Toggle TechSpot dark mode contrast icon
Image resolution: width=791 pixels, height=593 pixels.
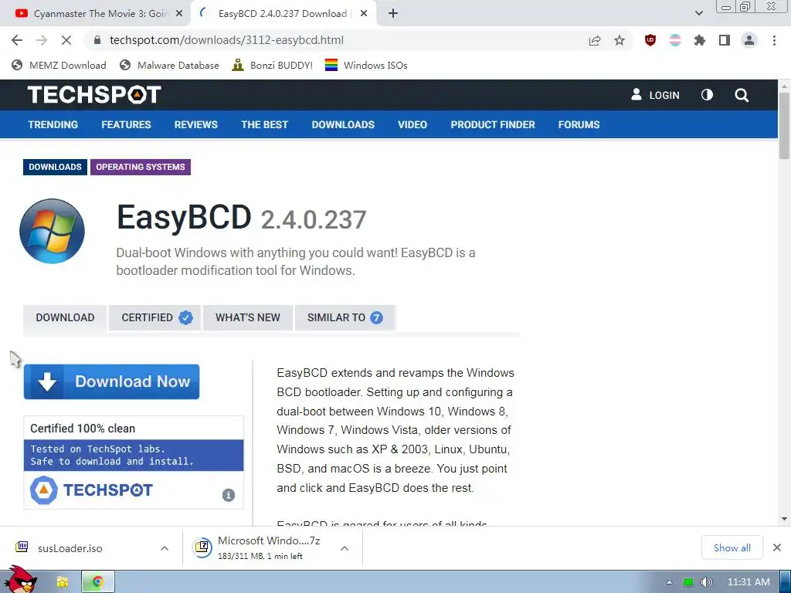coord(708,95)
